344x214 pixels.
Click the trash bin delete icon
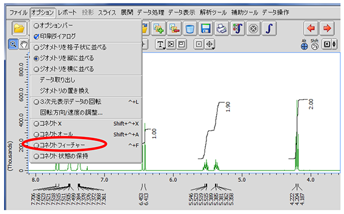(x=190, y=29)
